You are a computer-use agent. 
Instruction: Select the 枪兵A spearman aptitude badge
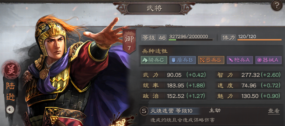tap(240, 60)
